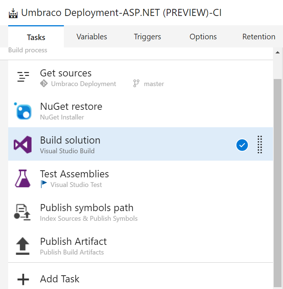Click the scroll up arrow
283x289 pixels.
[277, 52]
